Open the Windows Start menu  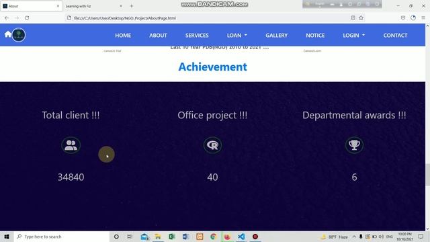coord(7,237)
